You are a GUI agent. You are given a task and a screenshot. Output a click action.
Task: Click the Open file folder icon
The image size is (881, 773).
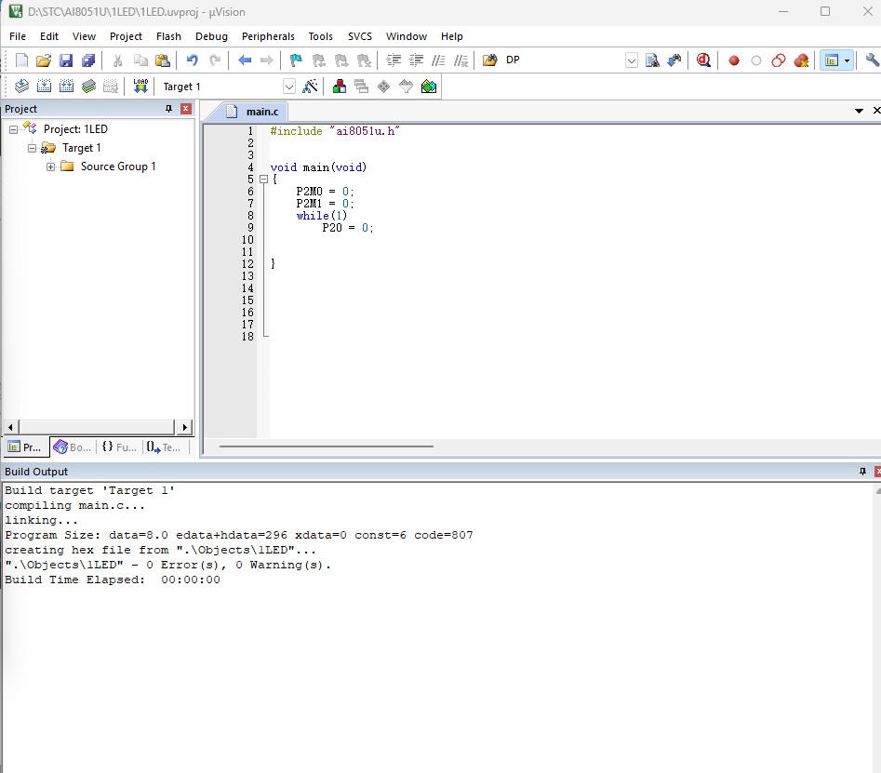44,60
